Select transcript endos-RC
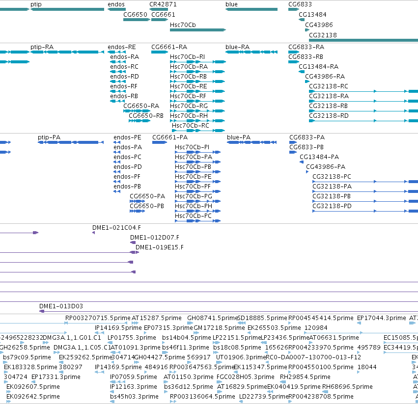 tap(124, 67)
